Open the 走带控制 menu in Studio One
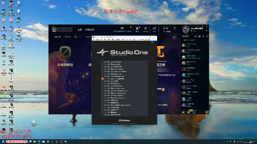 (118, 40)
